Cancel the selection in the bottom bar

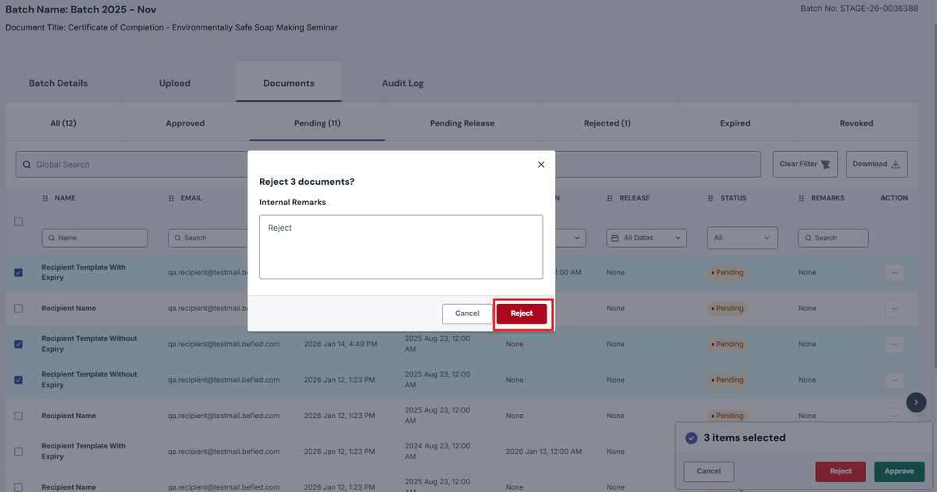(x=709, y=471)
